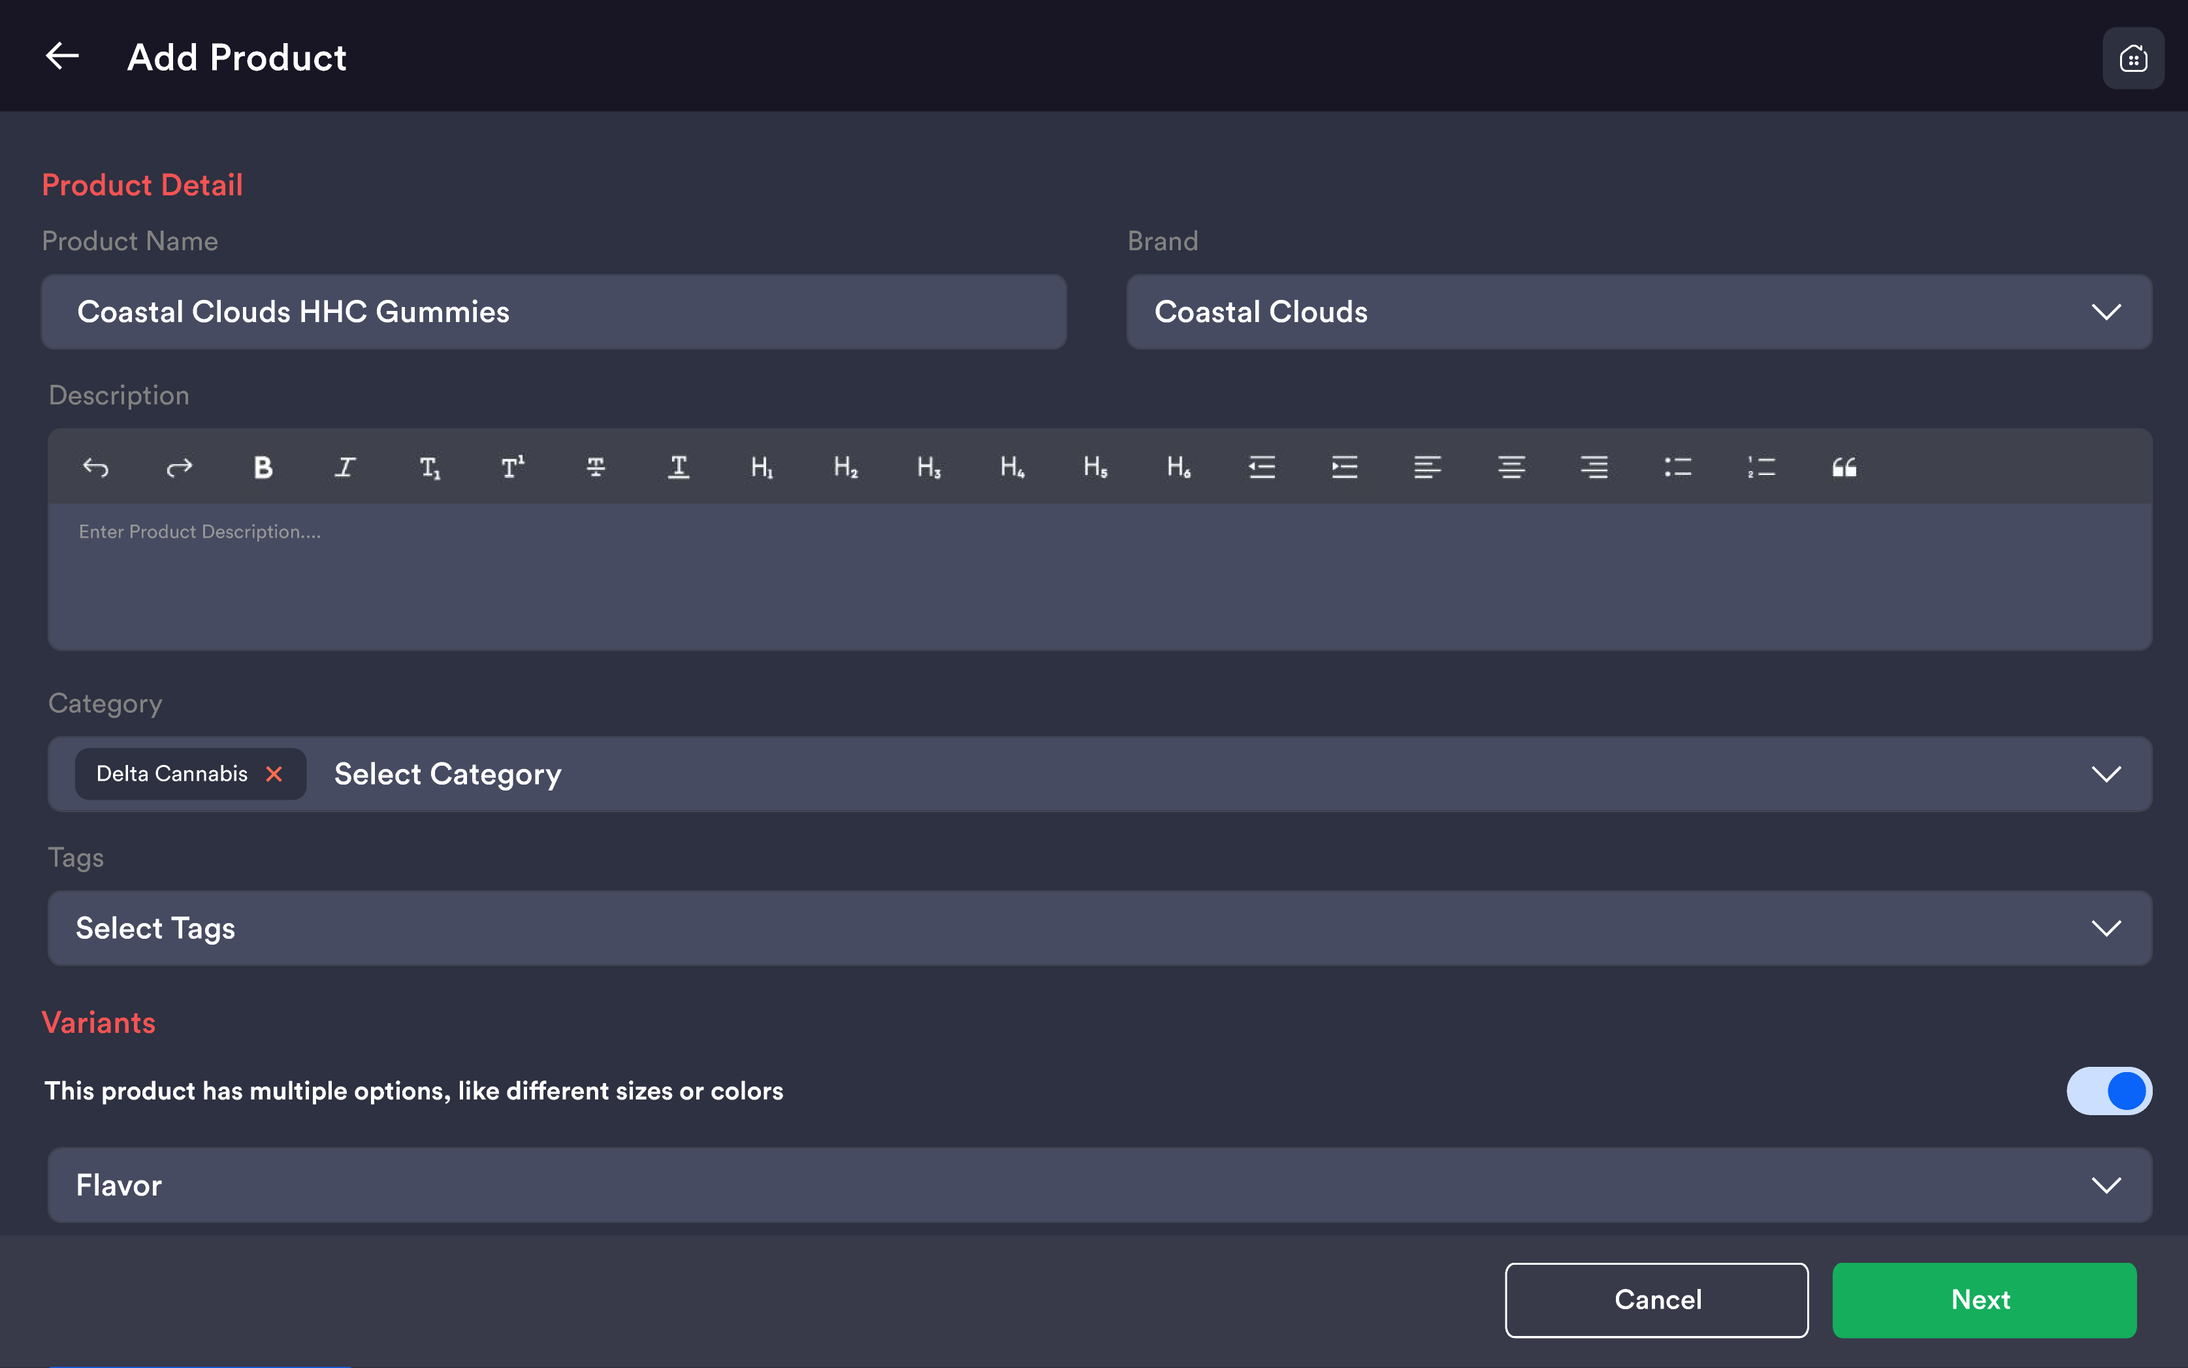This screenshot has width=2188, height=1368.
Task: Set Heading 6 style
Action: coord(1178,467)
